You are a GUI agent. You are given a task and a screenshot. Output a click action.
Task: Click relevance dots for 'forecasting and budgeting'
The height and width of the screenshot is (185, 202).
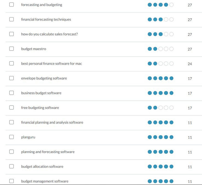[161, 5]
